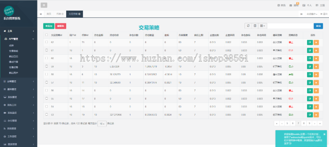Open the 个人 menu in top bar
This screenshot has width=329, height=147.
[x=307, y=5]
